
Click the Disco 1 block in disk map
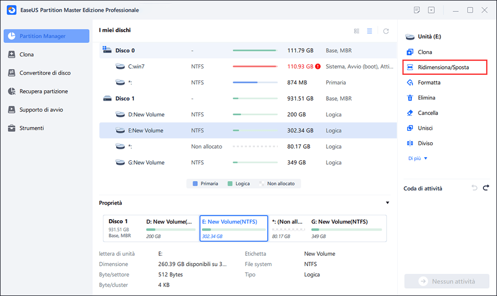[x=123, y=229]
